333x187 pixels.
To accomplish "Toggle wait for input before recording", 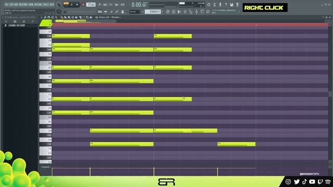I will click(x=105, y=5).
